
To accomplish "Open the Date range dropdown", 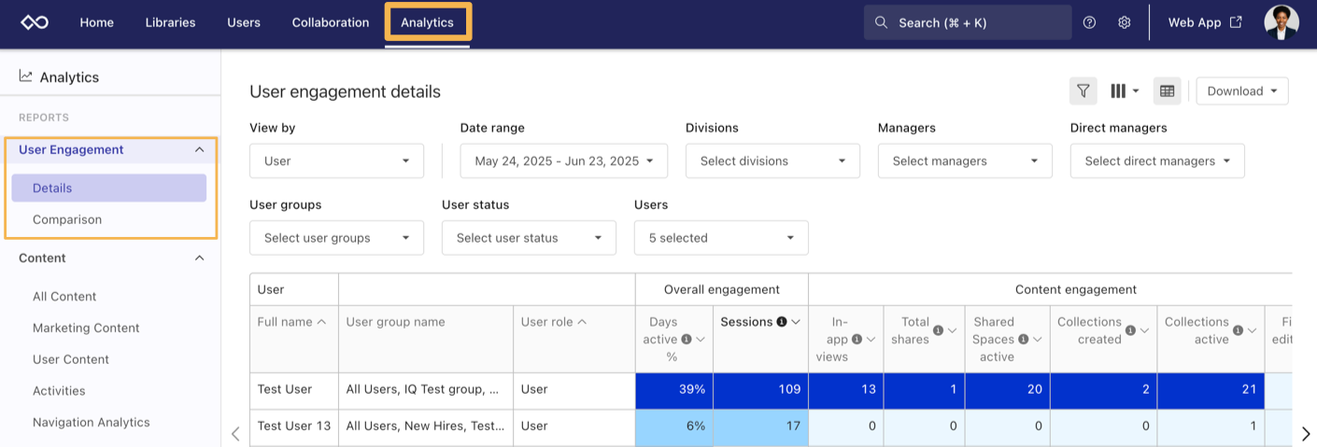I will coord(563,161).
